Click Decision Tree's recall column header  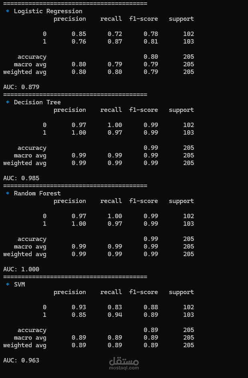coord(111,110)
